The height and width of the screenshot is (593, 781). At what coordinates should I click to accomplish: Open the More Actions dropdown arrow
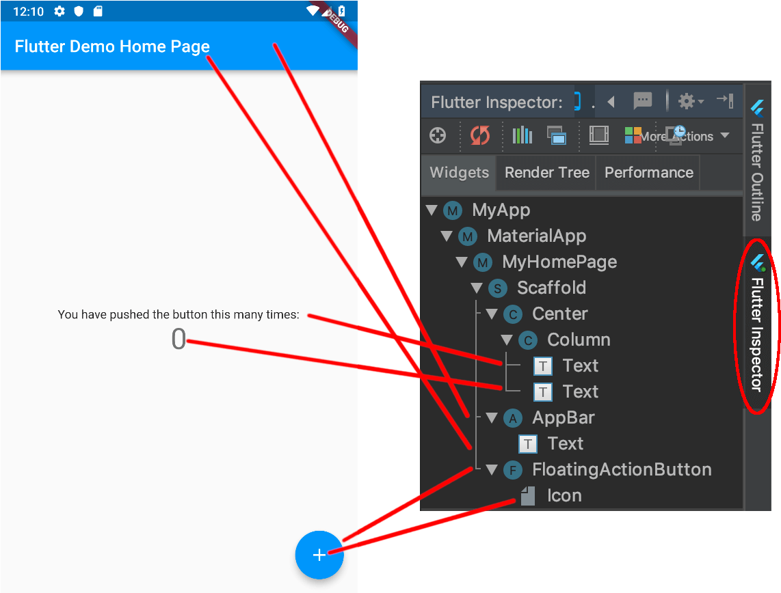tap(725, 135)
